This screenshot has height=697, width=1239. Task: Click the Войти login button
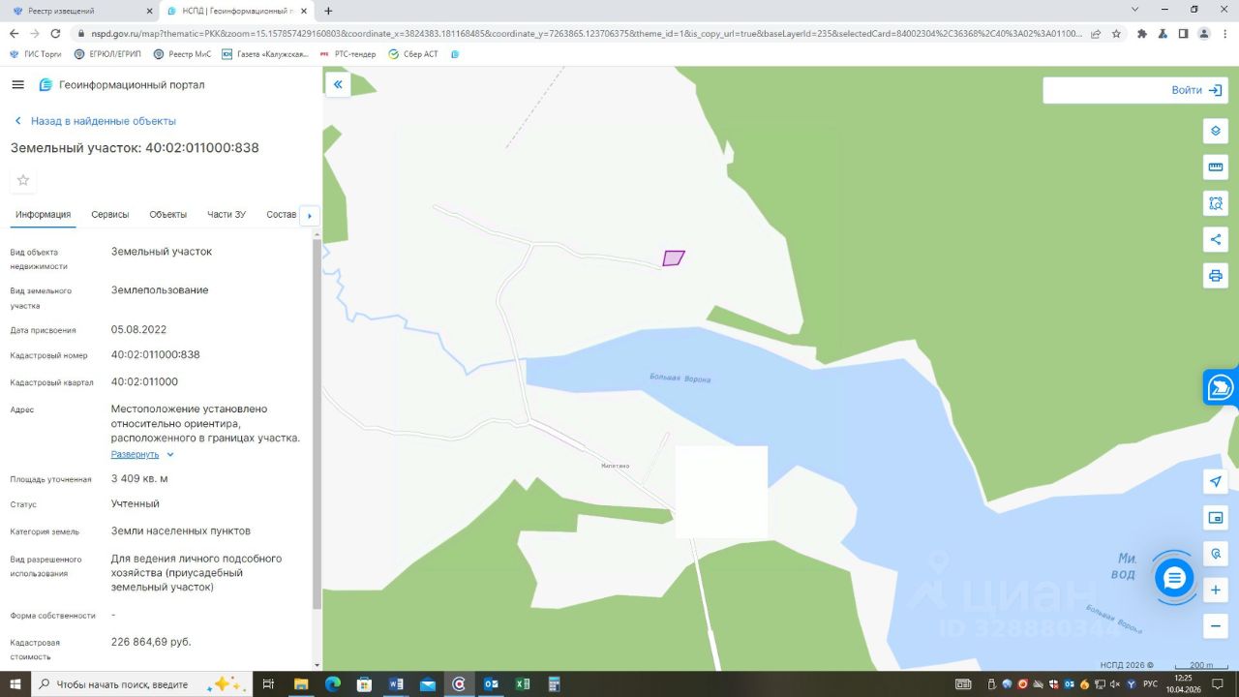click(1197, 90)
